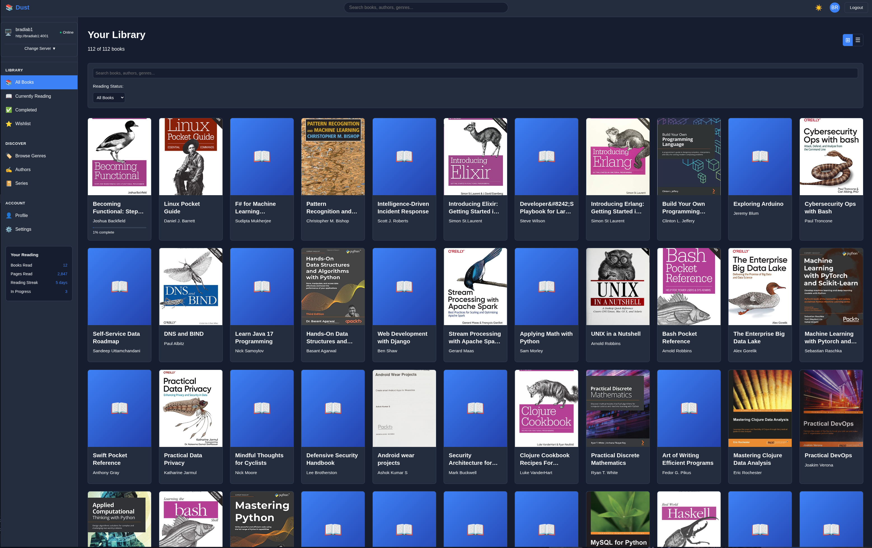Image resolution: width=872 pixels, height=548 pixels.
Task: Click the Dust logo icon
Action: [9, 8]
